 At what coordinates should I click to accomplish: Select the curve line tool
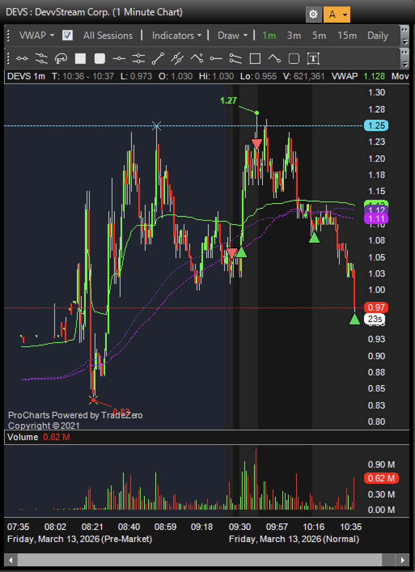tap(274, 59)
